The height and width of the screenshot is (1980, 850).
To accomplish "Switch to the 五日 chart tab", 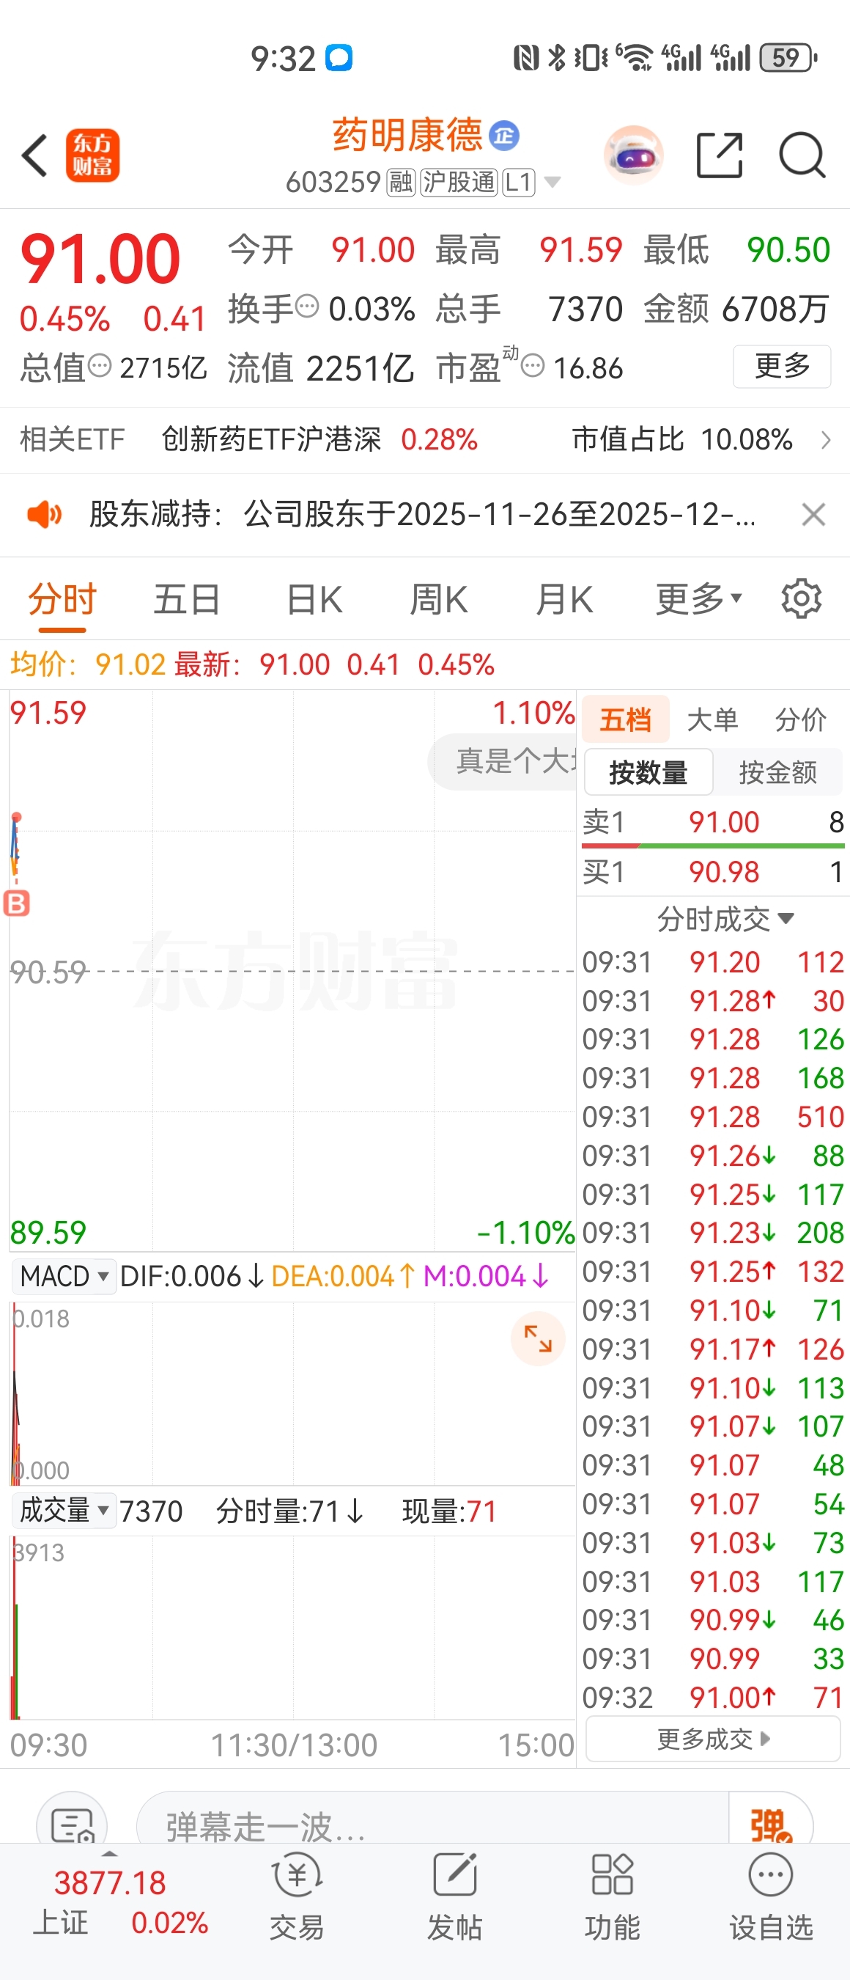I will 187,600.
